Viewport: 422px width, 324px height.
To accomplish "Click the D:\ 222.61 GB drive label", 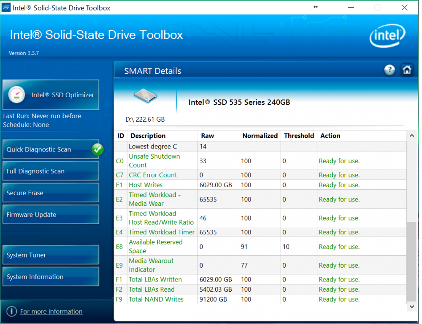I will [145, 119].
